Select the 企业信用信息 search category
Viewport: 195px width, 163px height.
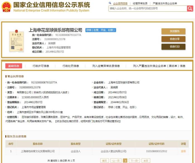pos(120,3)
